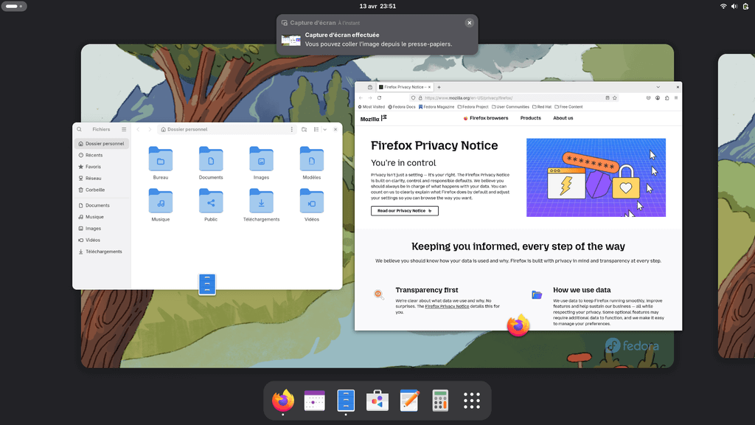This screenshot has width=755, height=425.
Task: Expand the view options dropdown in Files
Action: point(325,129)
